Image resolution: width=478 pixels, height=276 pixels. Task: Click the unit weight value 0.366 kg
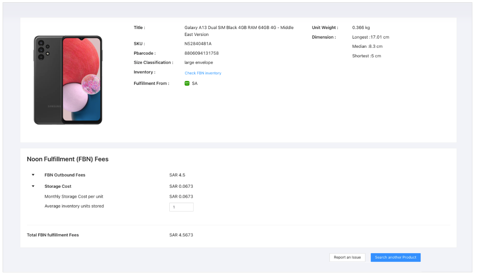point(361,28)
